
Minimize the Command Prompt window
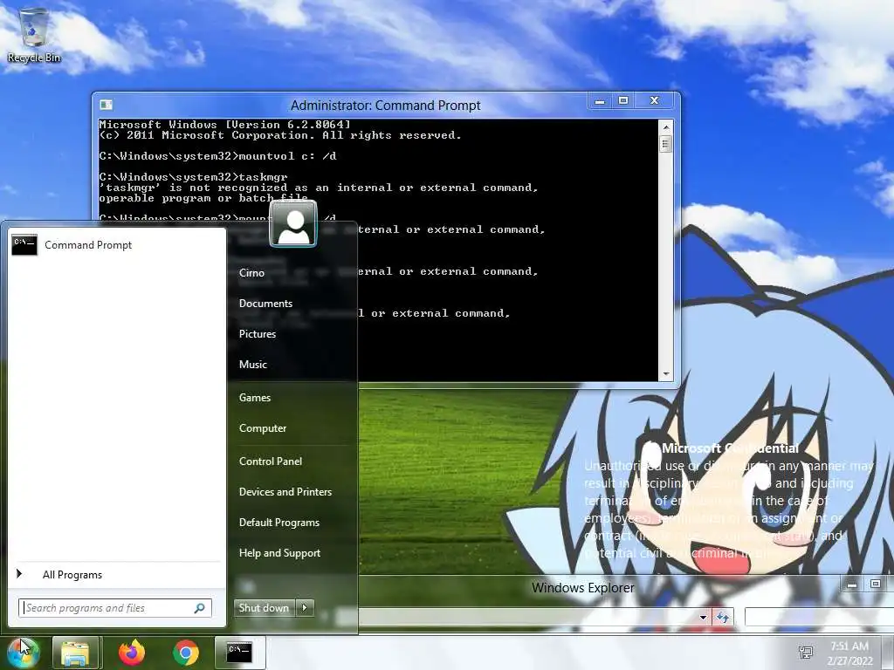600,101
